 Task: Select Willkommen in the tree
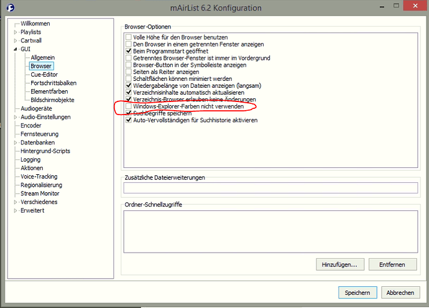[35, 24]
